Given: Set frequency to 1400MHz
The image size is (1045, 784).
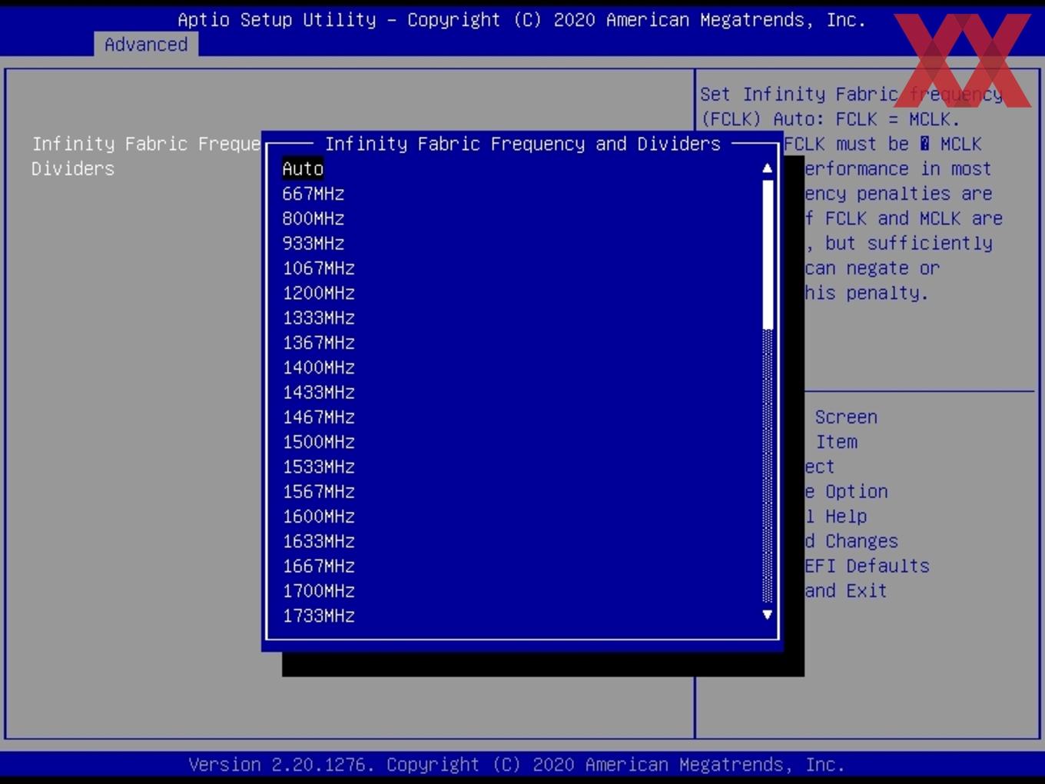Looking at the screenshot, I should click(x=318, y=367).
